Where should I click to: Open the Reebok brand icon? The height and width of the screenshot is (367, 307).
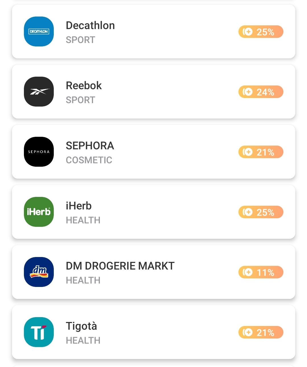(x=39, y=92)
